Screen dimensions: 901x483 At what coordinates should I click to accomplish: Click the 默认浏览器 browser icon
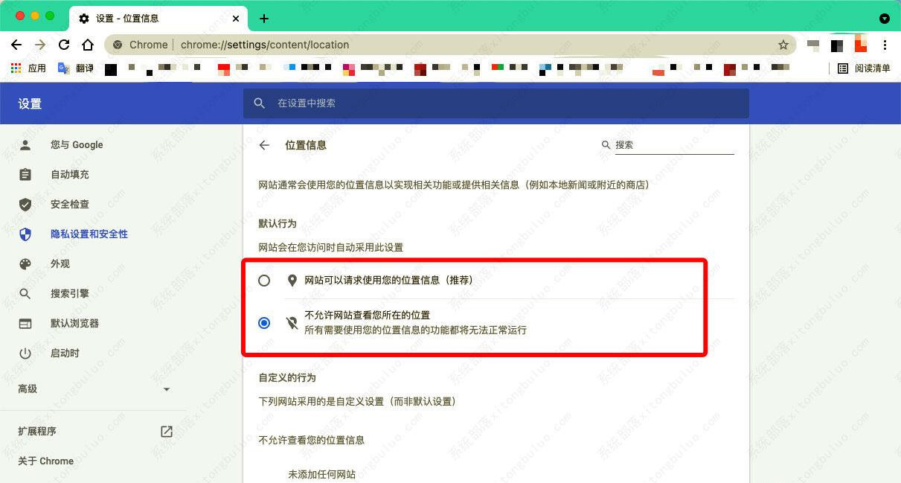pos(25,323)
